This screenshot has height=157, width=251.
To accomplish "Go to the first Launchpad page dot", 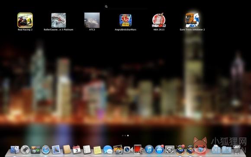I will click(x=123, y=135).
